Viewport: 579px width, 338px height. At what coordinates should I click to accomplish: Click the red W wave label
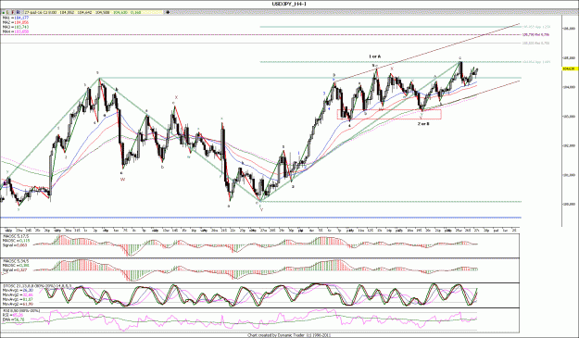pyautogui.click(x=122, y=180)
